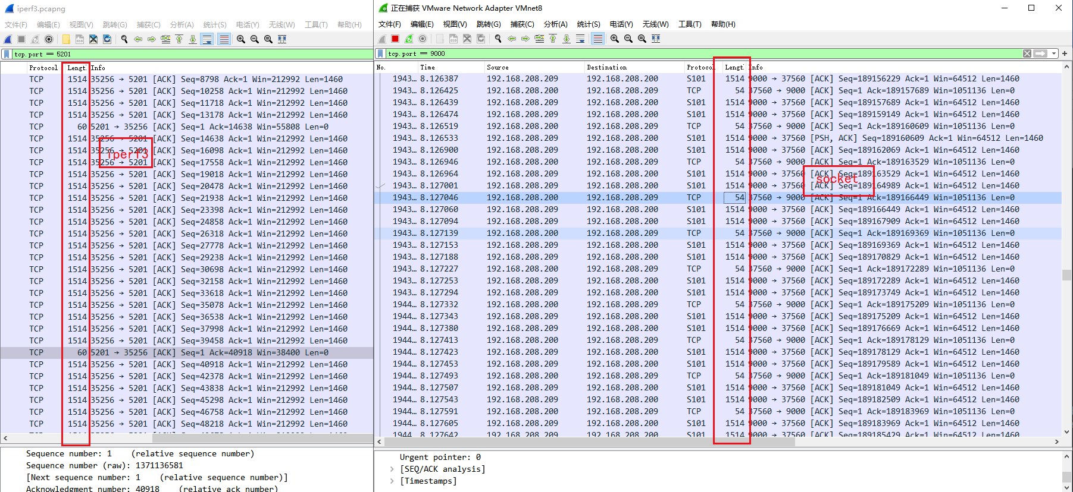Start capture in the iperf3.pcapng window

pyautogui.click(x=8, y=39)
